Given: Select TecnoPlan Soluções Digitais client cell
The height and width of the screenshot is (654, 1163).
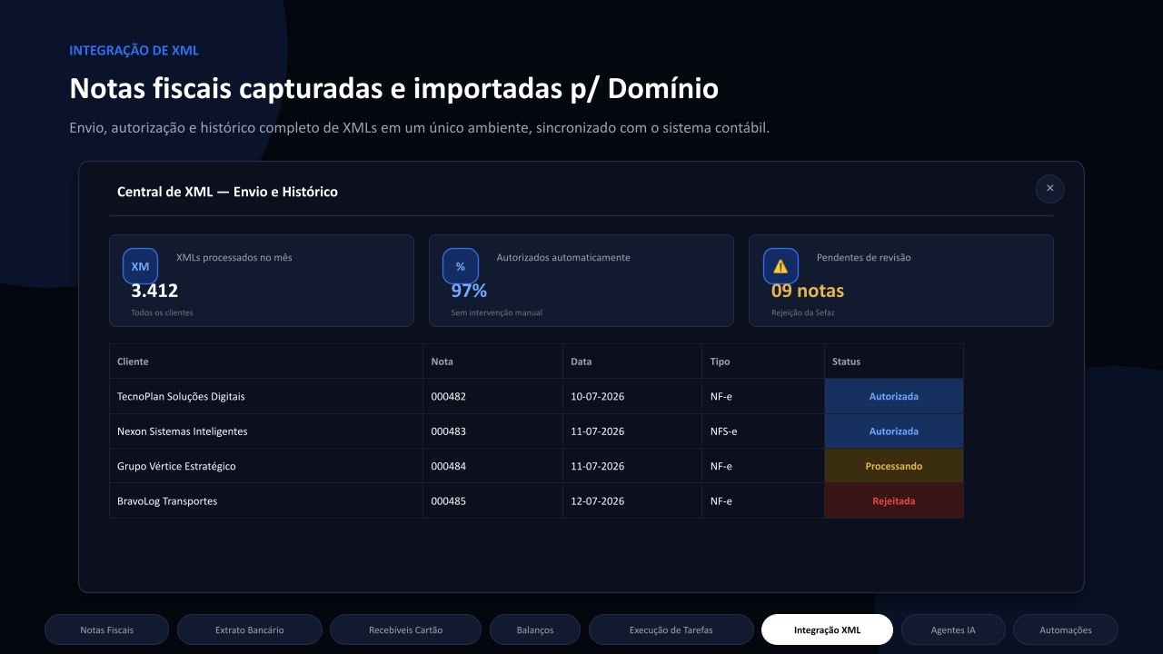Looking at the screenshot, I should point(266,396).
